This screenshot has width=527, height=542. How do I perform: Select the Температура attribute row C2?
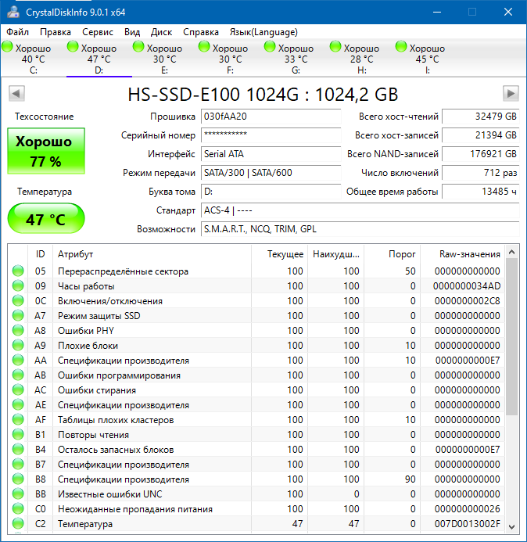(256, 524)
